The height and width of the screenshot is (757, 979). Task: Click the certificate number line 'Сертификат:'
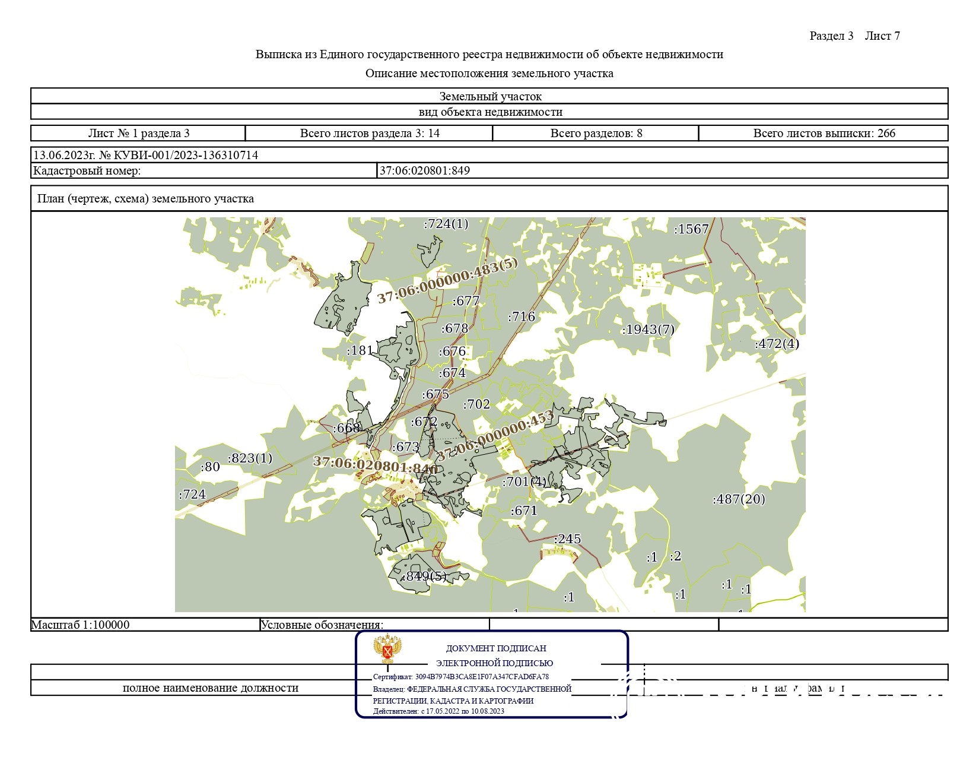pyautogui.click(x=461, y=676)
